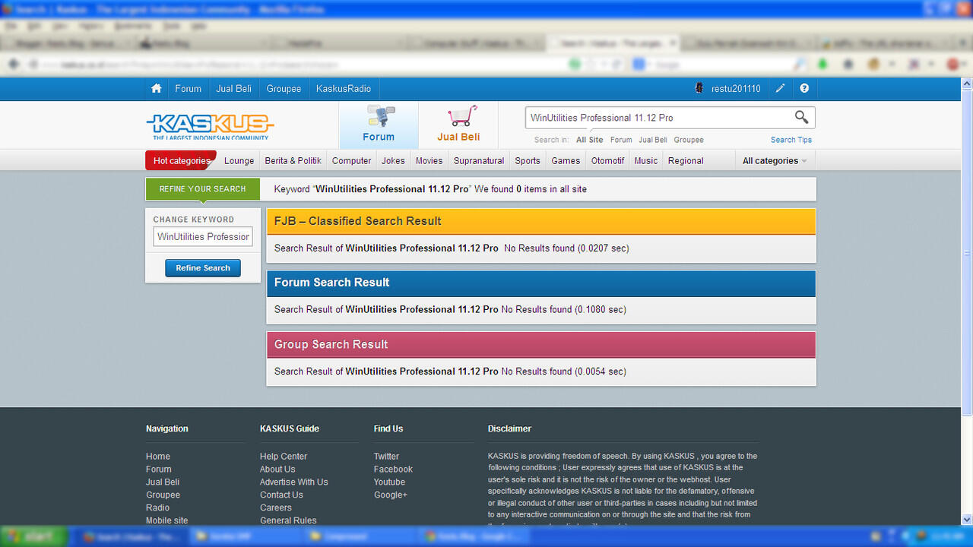Open the Help Center footer link
Viewport: 973px width, 547px height.
[x=284, y=457]
